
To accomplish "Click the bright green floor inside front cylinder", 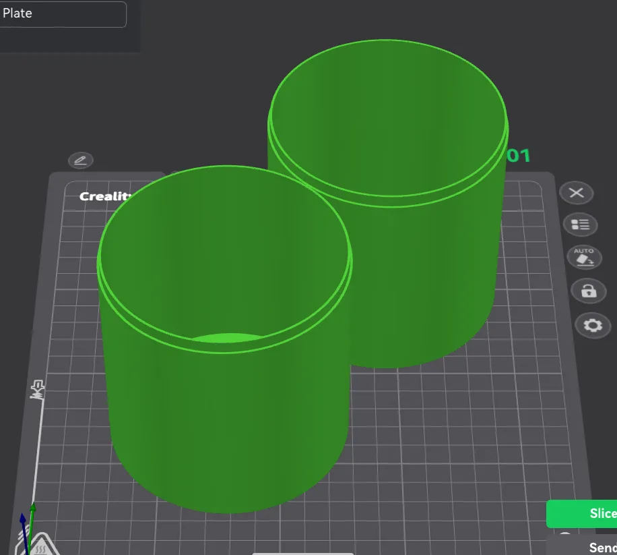I will 228,338.
